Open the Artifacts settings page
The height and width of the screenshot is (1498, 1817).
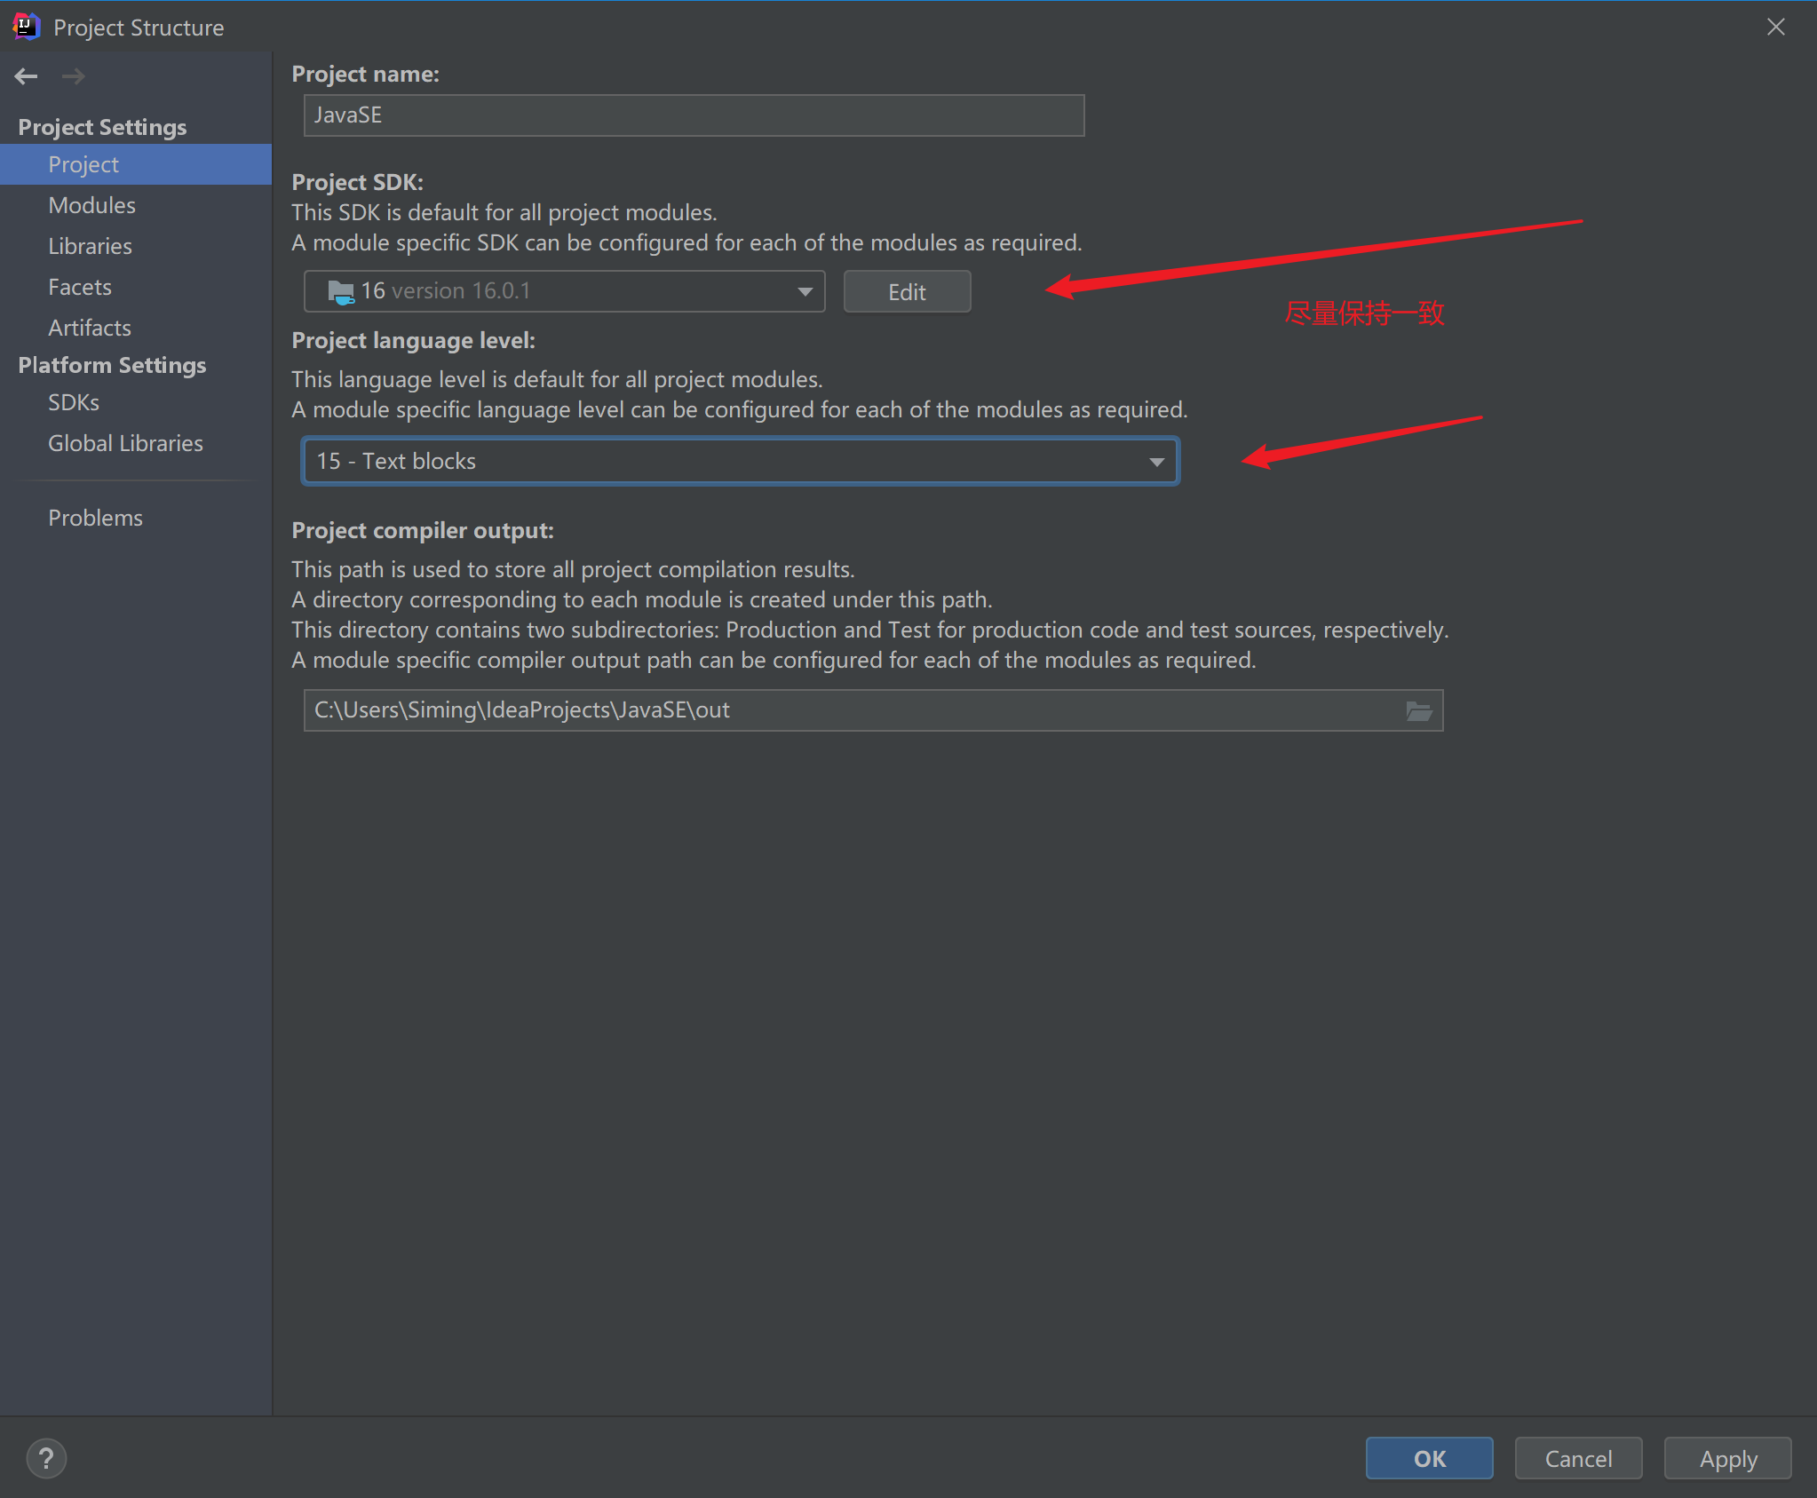tap(90, 328)
